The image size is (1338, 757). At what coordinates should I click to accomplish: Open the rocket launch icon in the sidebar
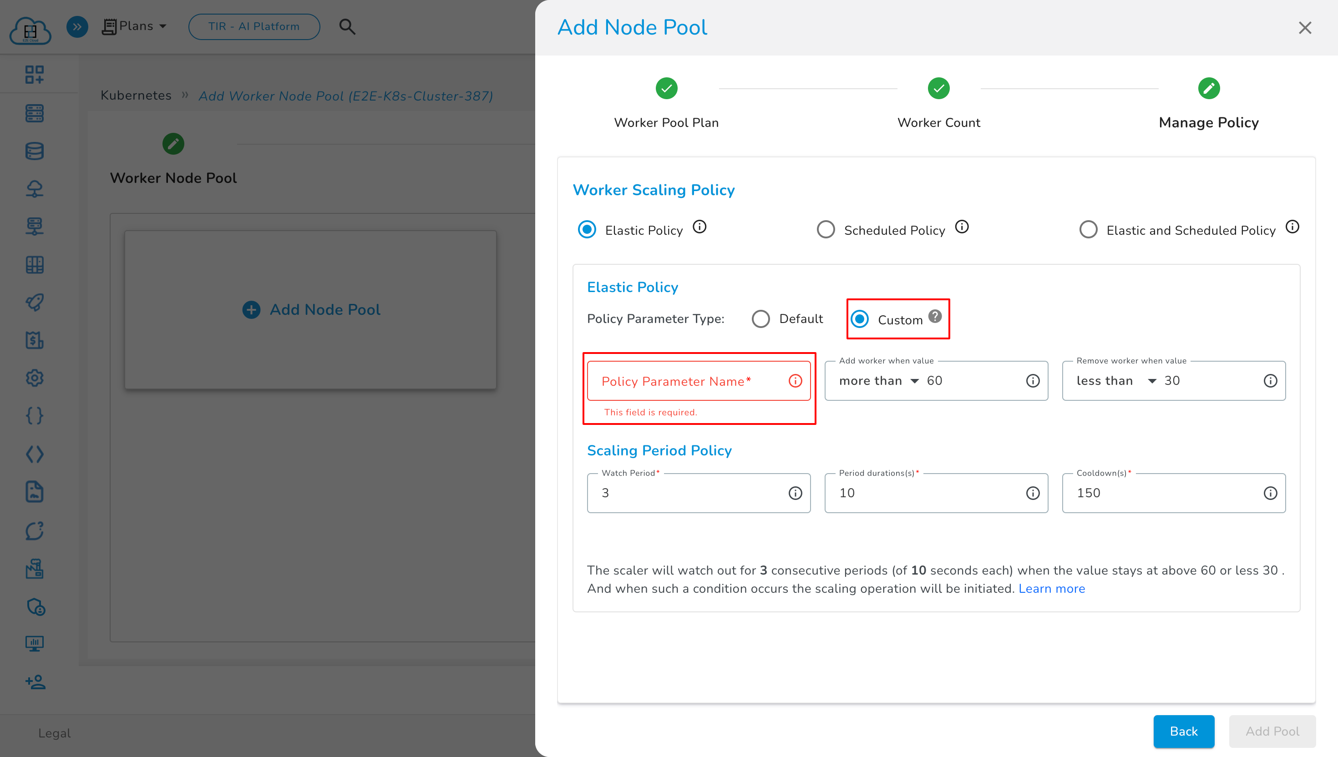coord(35,302)
